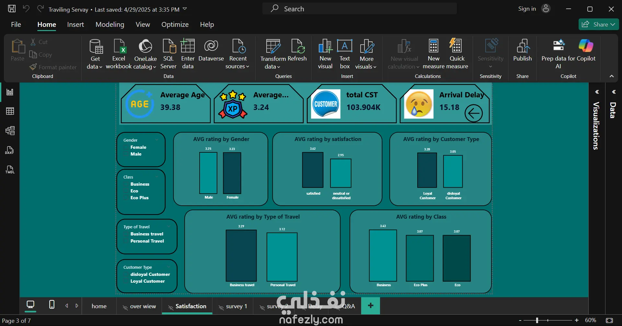Click the Undo arrow icon
This screenshot has width=622, height=326.
(x=26, y=9)
